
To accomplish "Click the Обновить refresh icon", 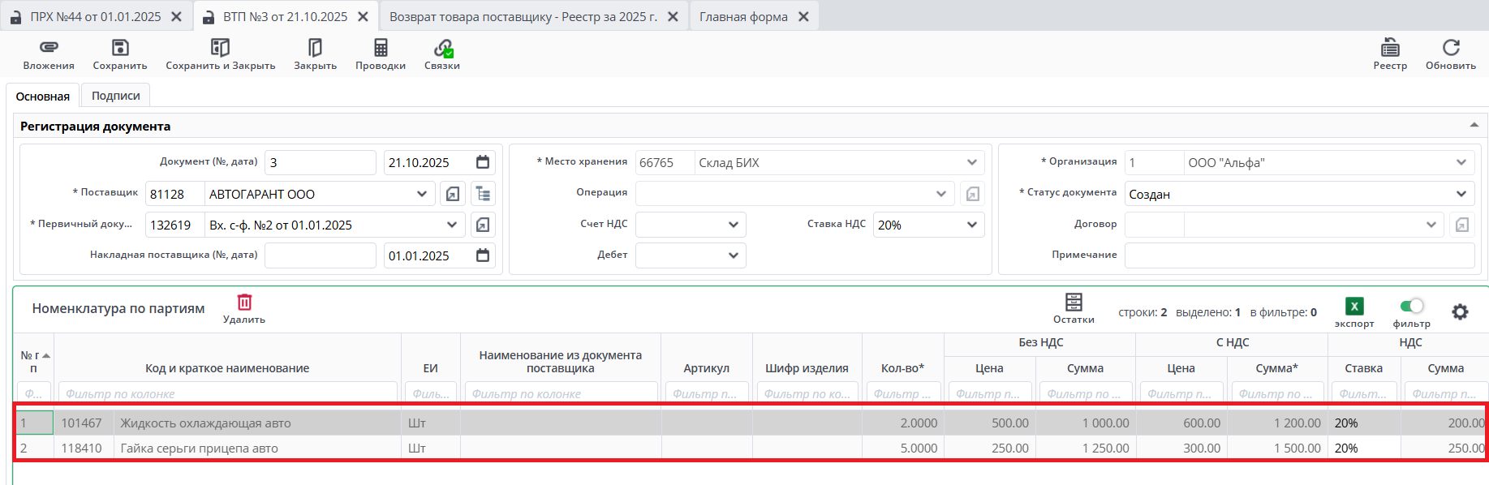I will [1451, 49].
